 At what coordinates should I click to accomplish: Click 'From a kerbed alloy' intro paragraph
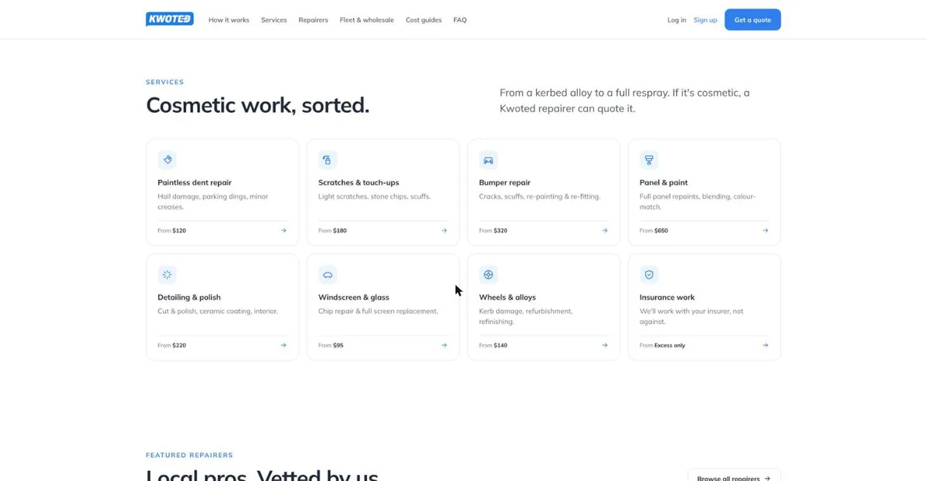pos(625,100)
